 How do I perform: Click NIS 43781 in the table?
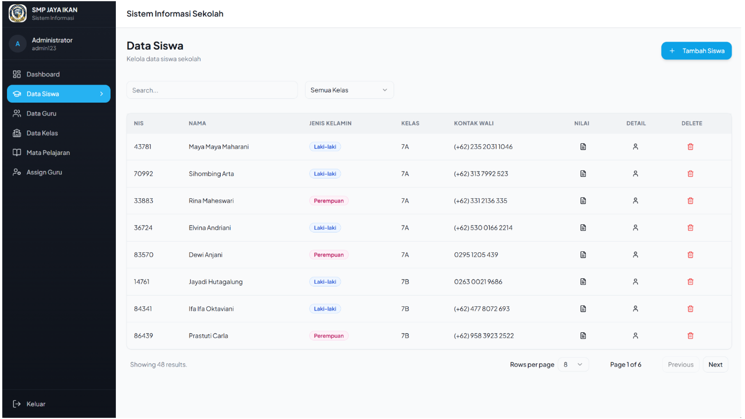pos(143,146)
